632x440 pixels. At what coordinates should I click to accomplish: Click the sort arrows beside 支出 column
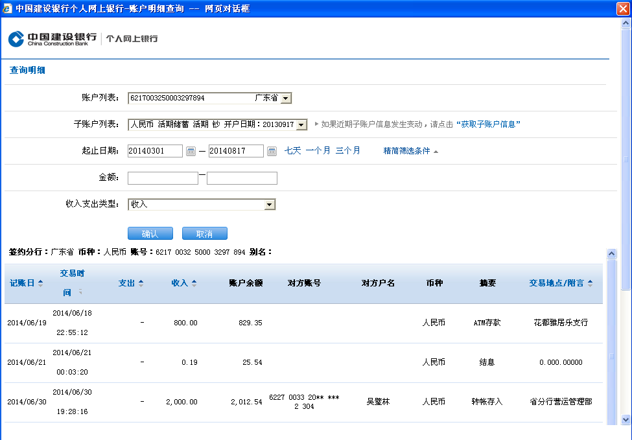click(x=141, y=283)
